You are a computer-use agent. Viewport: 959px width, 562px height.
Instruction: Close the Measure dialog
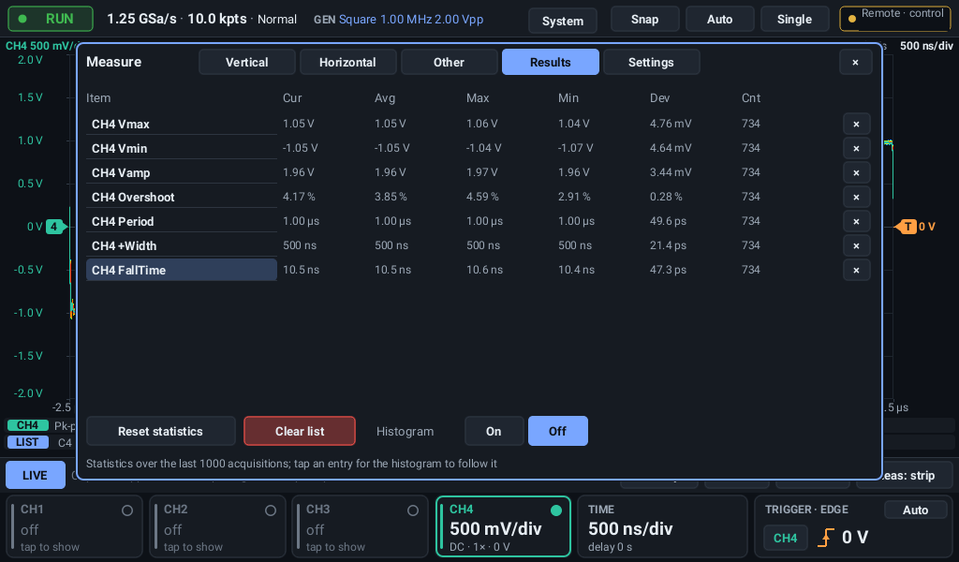coord(855,63)
